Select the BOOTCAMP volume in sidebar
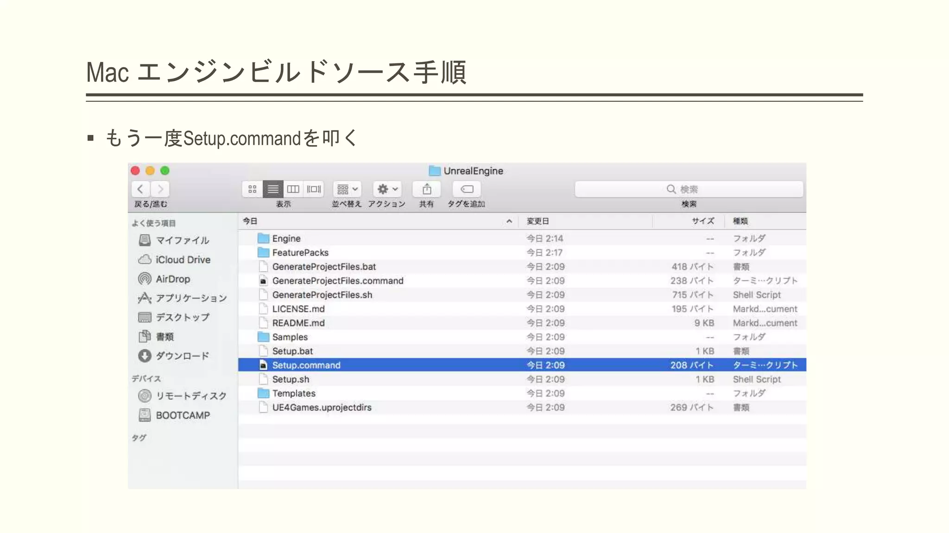Image resolution: width=949 pixels, height=533 pixels. tap(174, 415)
